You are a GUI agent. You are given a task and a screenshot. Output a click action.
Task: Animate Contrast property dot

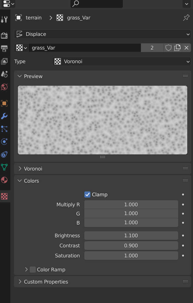tap(183, 246)
